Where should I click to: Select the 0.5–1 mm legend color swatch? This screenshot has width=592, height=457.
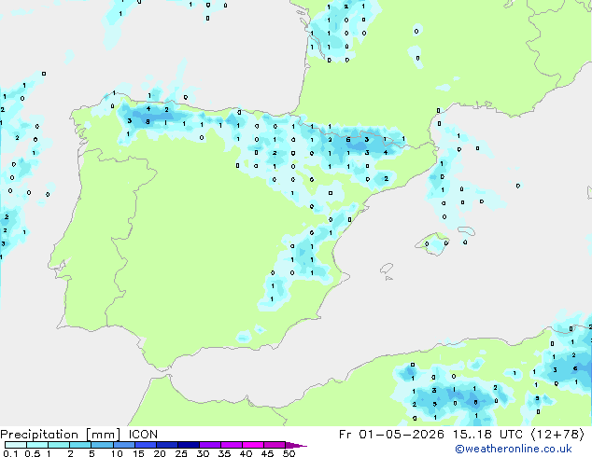click(x=37, y=445)
